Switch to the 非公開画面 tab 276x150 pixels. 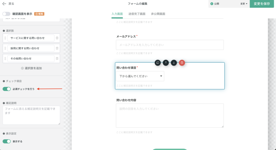click(x=158, y=14)
